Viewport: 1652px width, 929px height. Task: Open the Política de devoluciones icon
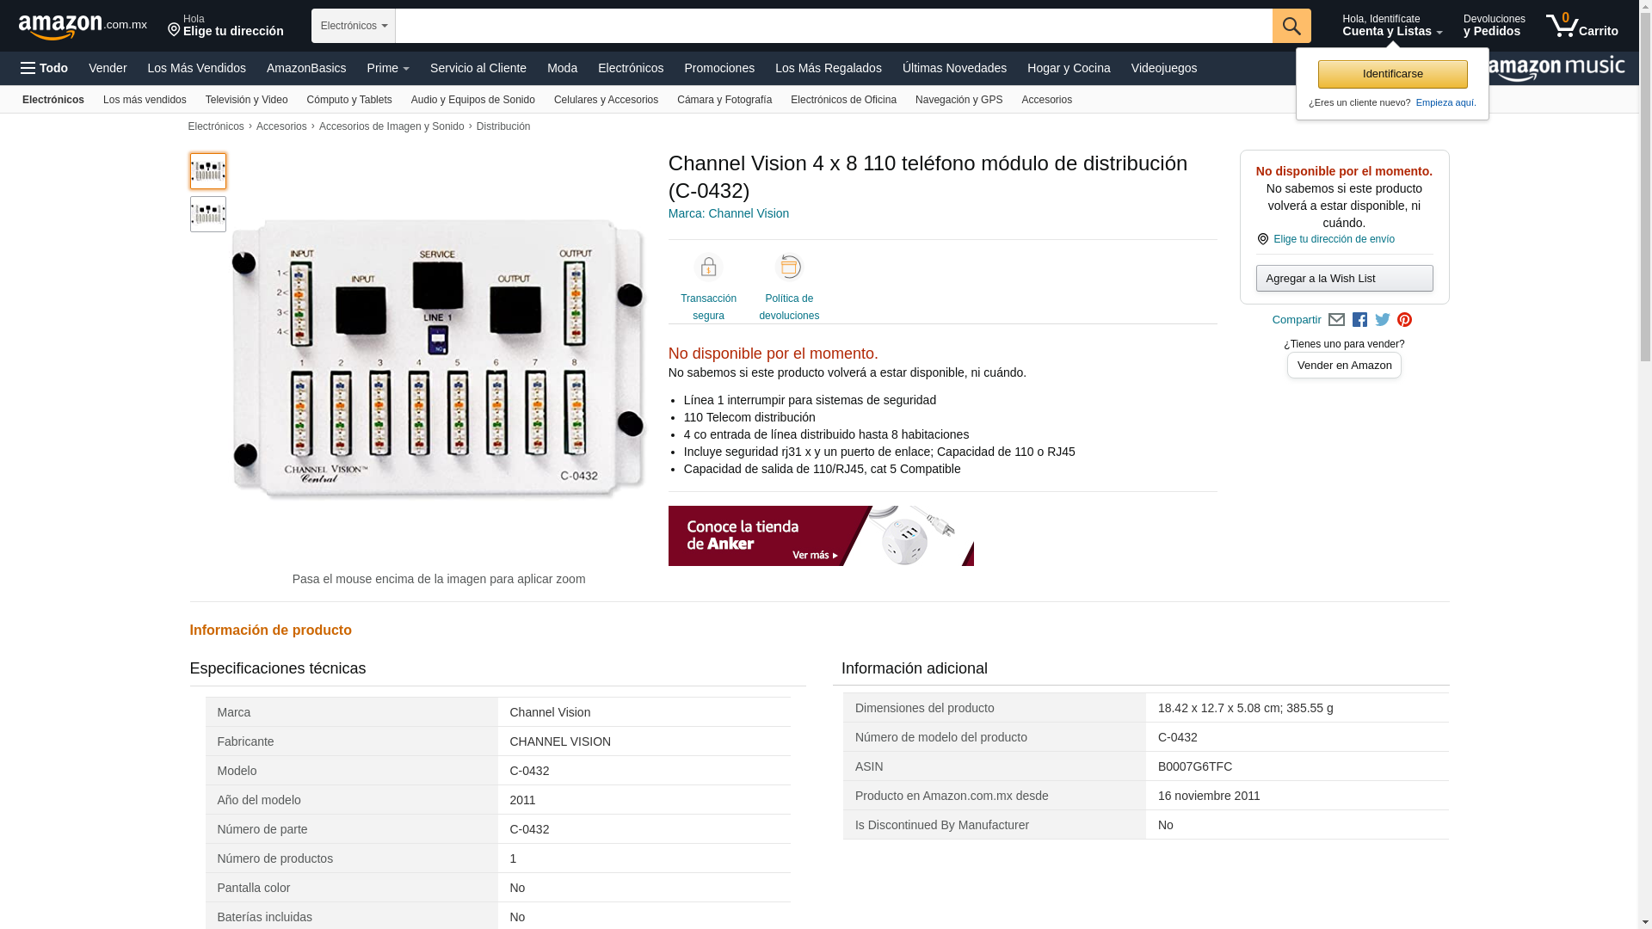pyautogui.click(x=789, y=268)
